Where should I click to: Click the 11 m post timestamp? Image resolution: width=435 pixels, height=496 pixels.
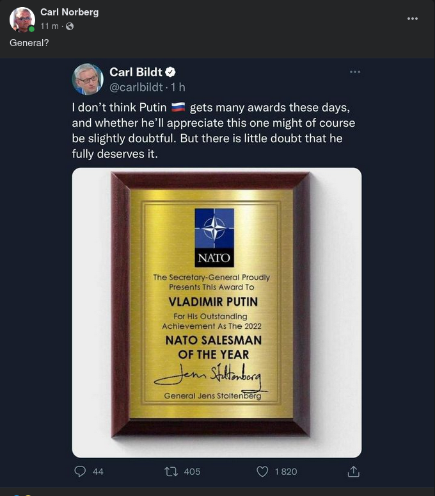[x=49, y=26]
